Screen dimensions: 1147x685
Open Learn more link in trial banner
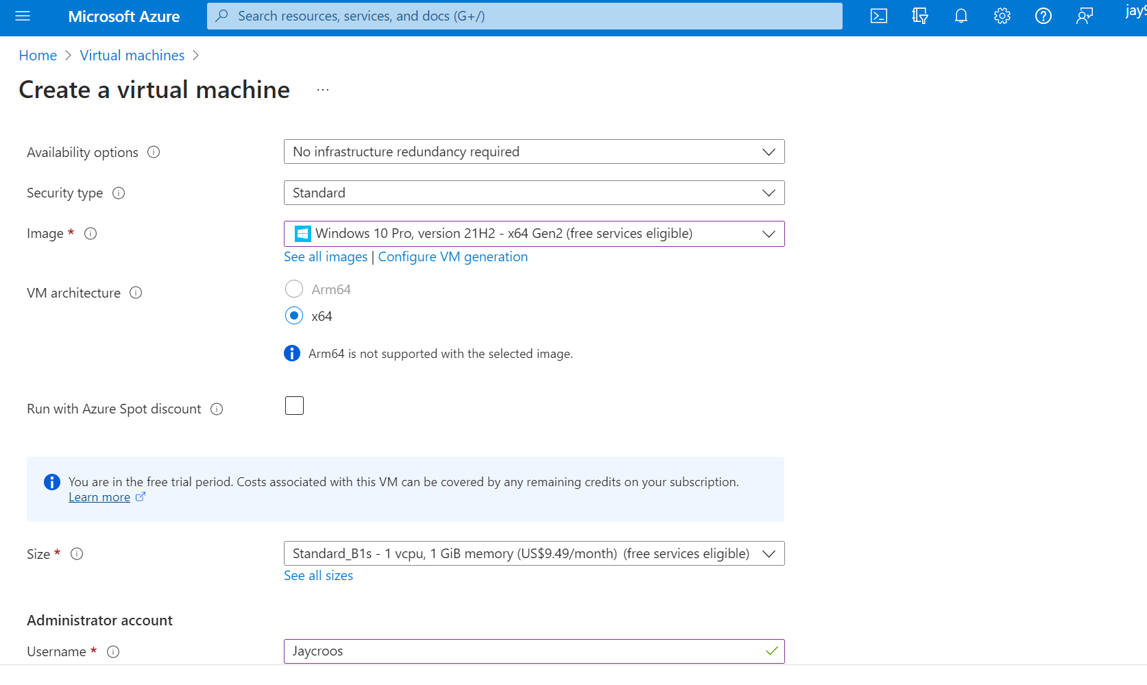99,497
